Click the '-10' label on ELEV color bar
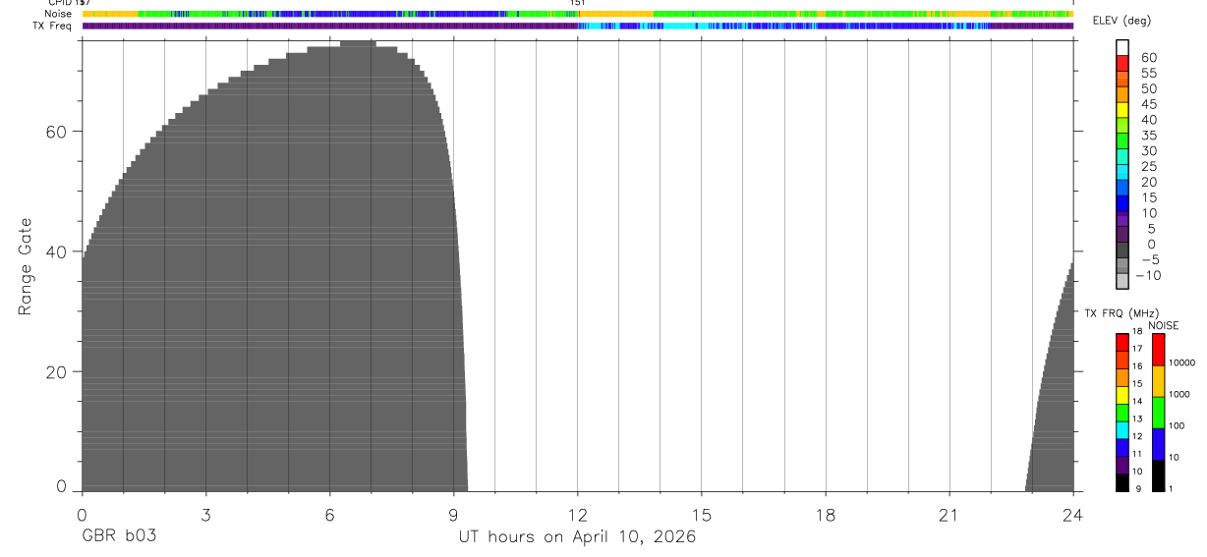The image size is (1207, 557). point(1147,275)
